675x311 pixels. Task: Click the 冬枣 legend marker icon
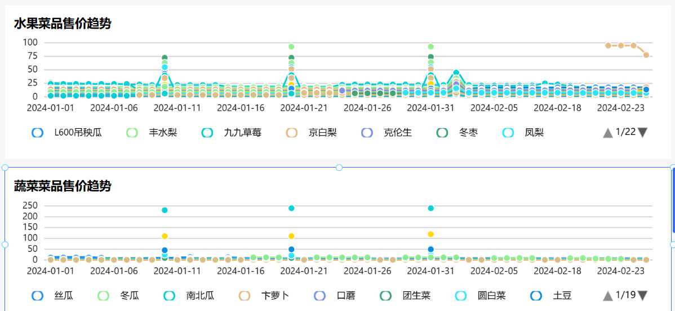click(442, 133)
